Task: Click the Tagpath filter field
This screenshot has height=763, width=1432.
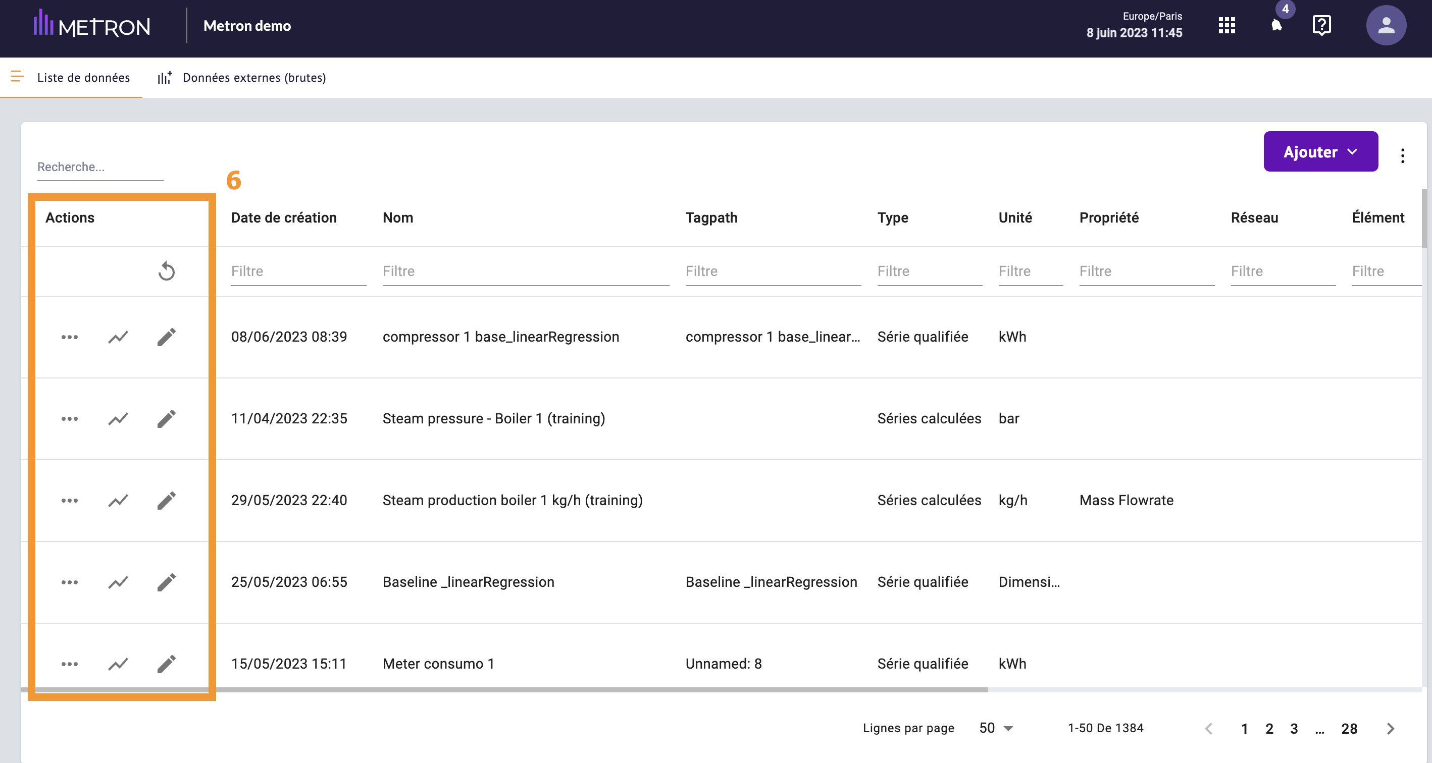Action: coord(773,272)
